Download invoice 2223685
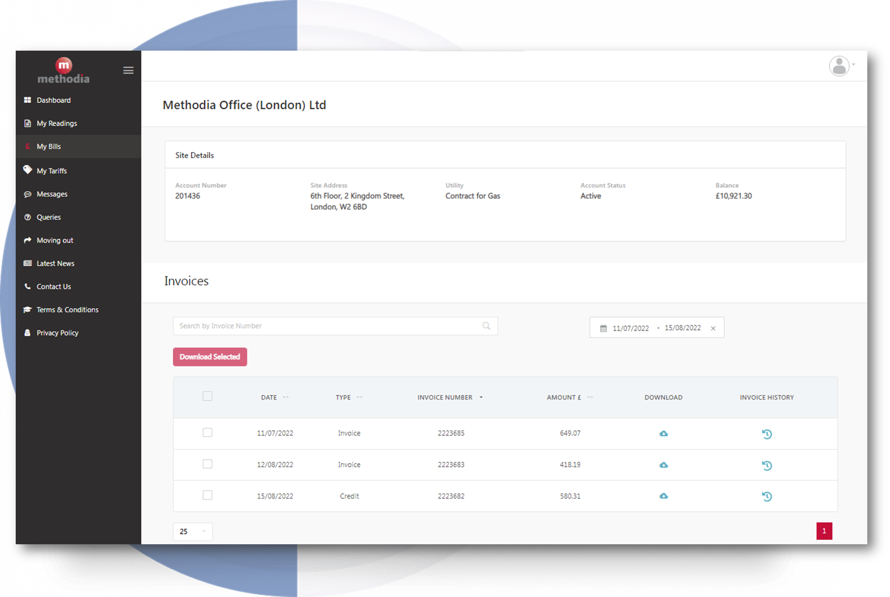The height and width of the screenshot is (597, 890). (664, 434)
